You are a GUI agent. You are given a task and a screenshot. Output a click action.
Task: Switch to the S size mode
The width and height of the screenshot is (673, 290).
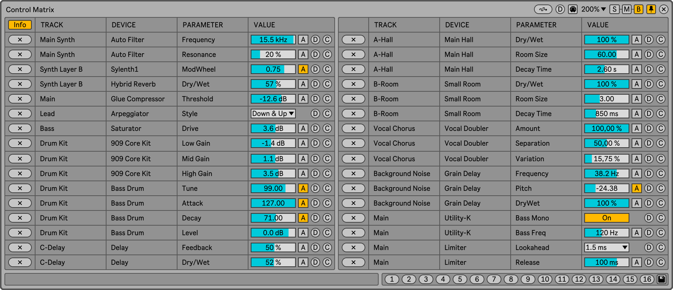615,9
